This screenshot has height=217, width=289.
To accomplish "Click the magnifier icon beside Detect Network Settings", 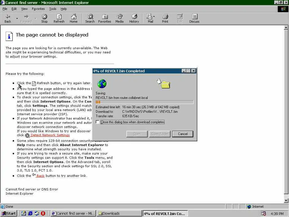I will (x=27, y=135).
